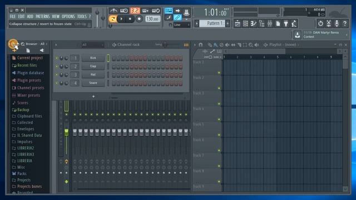Viewport: 356px width, 200px height.
Task: Open the ADD menu
Action: pyautogui.click(x=30, y=16)
